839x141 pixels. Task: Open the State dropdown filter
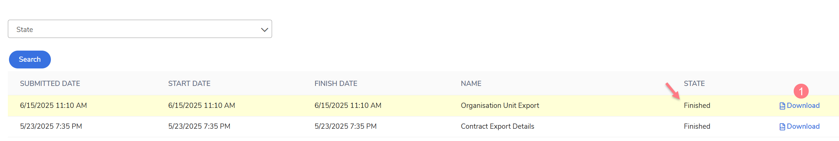[x=140, y=29]
